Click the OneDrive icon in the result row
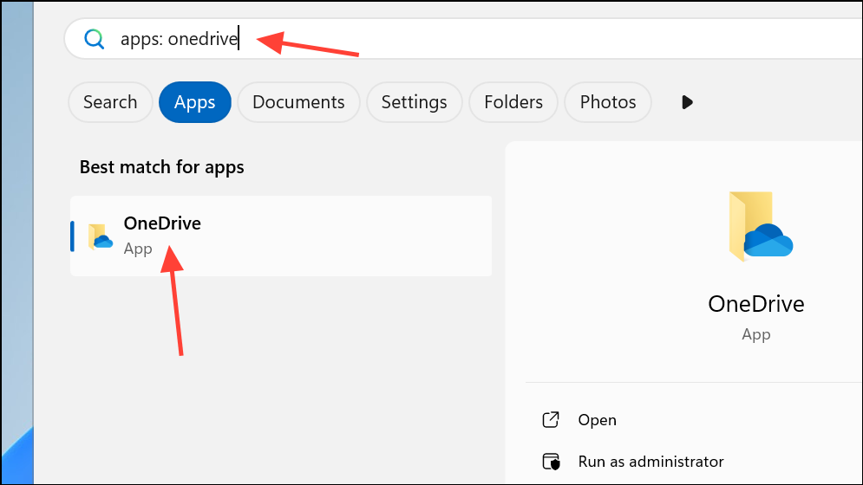The width and height of the screenshot is (863, 485). click(x=100, y=237)
